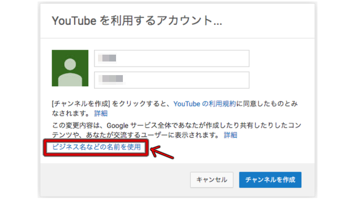Click ビジネス名などの名前を使用 link
Viewport: 355px width, 200px height.
[x=97, y=147]
